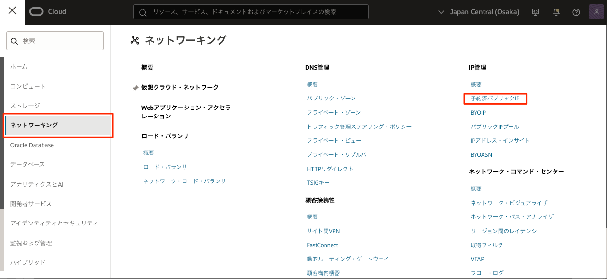
Task: Open ネットワーク・ビジュアライザ
Action: [509, 203]
